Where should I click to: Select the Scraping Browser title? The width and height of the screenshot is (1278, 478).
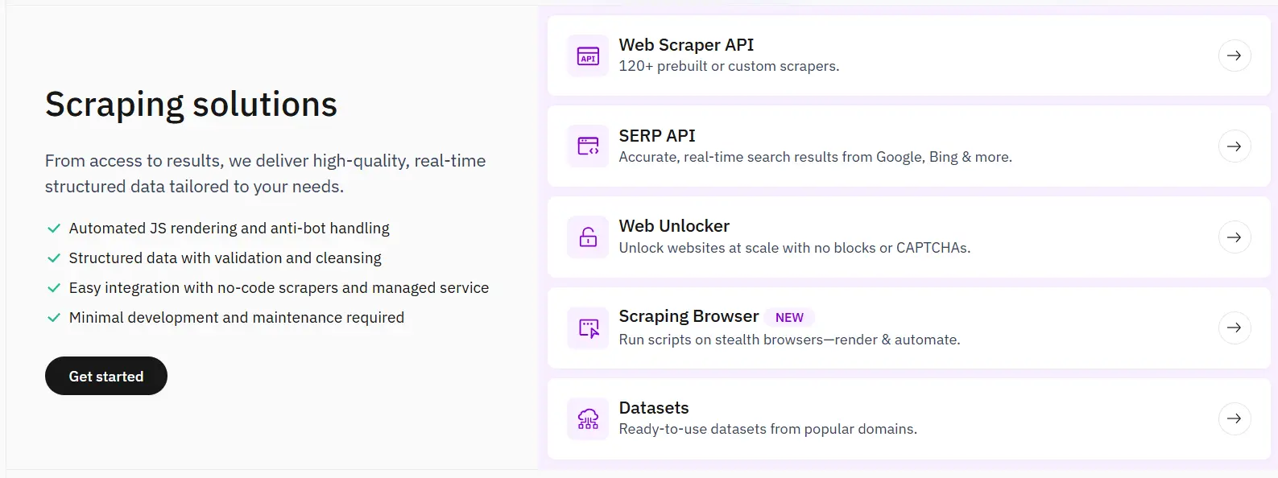[689, 316]
